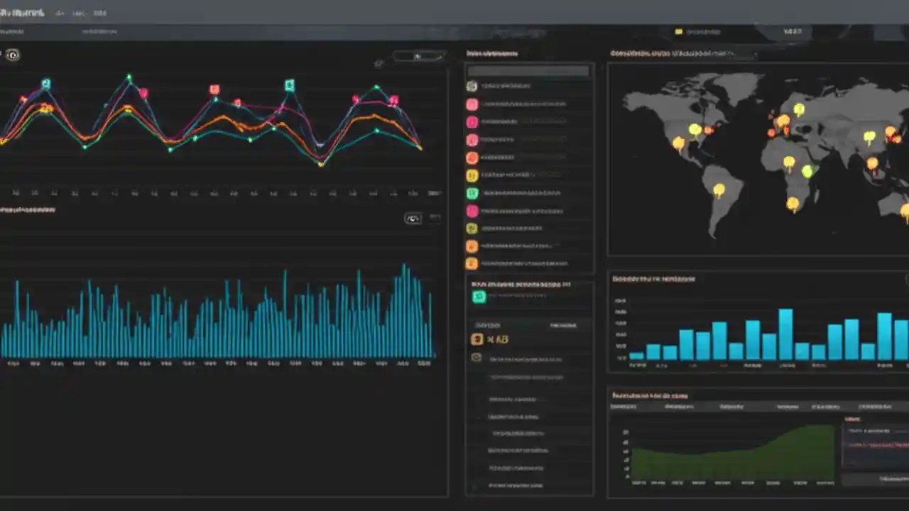Click the yellow marker over North America
The height and width of the screenshot is (511, 909).
695,131
